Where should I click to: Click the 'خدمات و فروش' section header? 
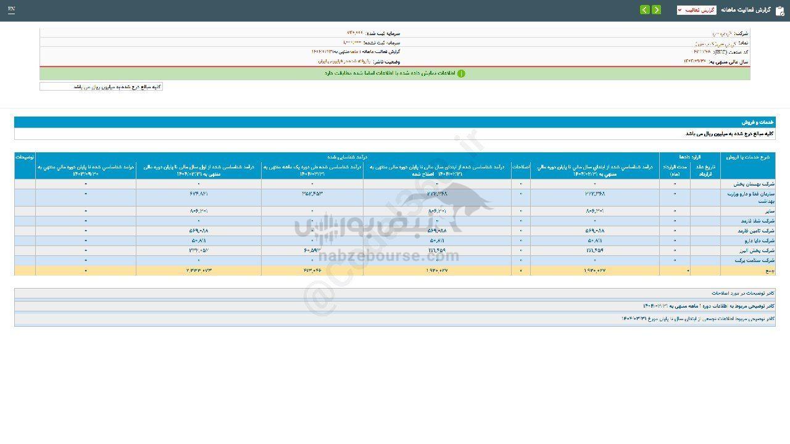click(758, 122)
